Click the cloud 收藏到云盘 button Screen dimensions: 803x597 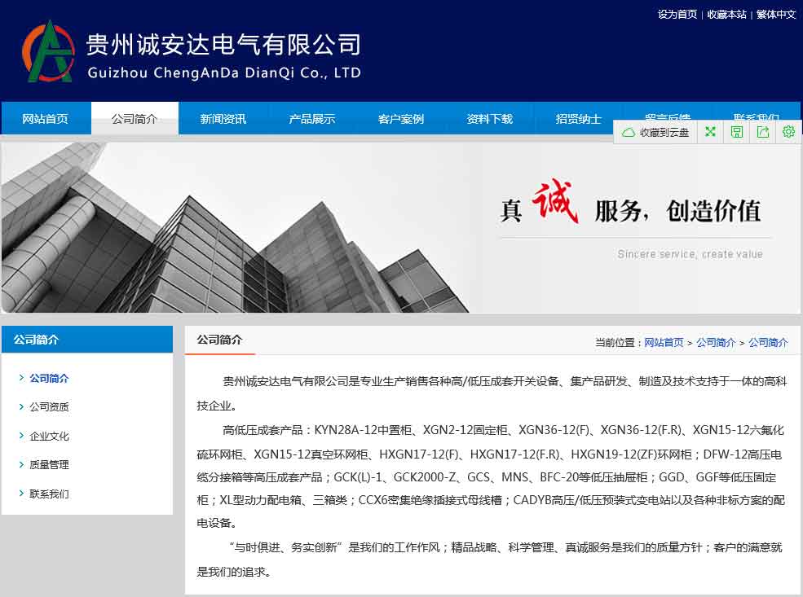[655, 132]
